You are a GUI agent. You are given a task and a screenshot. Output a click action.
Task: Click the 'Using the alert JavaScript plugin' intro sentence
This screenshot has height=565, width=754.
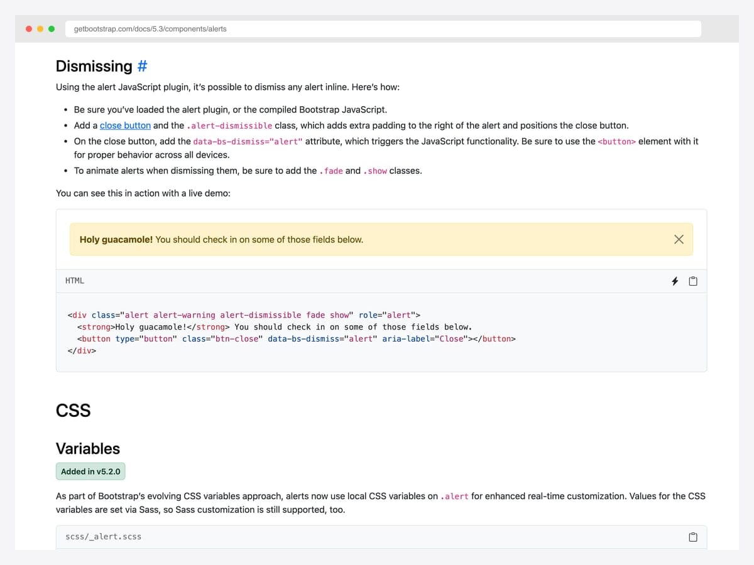227,87
